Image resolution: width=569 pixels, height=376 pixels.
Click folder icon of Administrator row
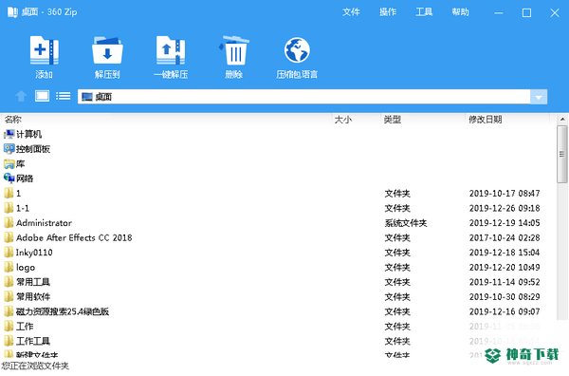point(9,223)
